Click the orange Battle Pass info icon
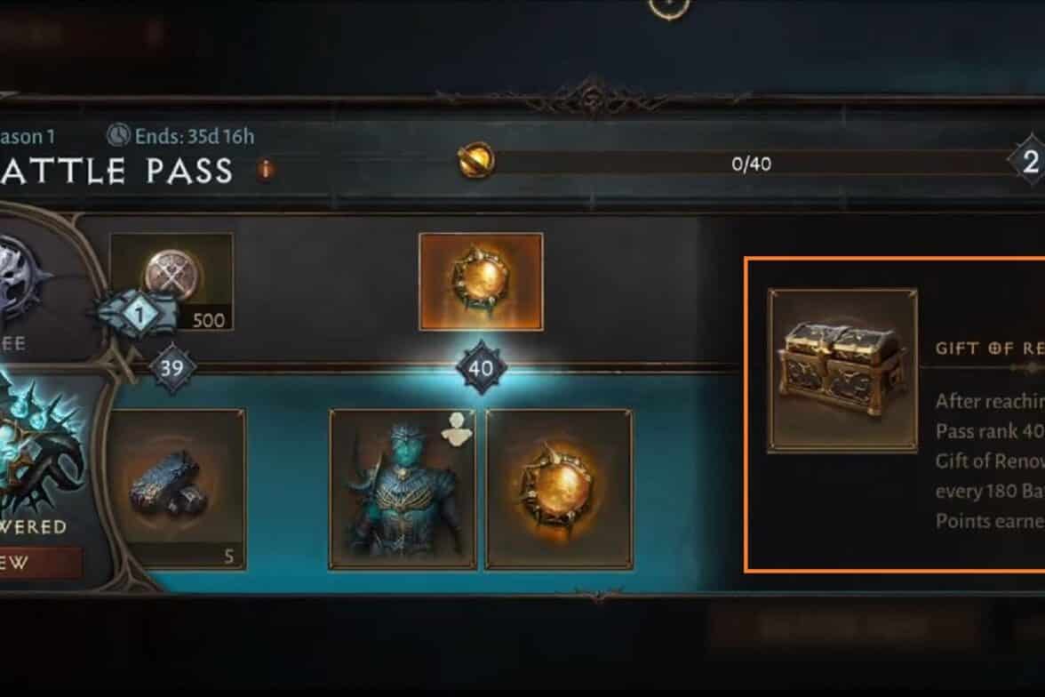 (x=265, y=170)
